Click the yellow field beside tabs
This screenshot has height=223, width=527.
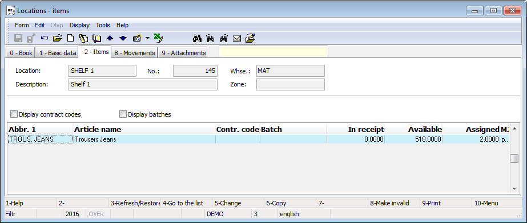[273, 52]
